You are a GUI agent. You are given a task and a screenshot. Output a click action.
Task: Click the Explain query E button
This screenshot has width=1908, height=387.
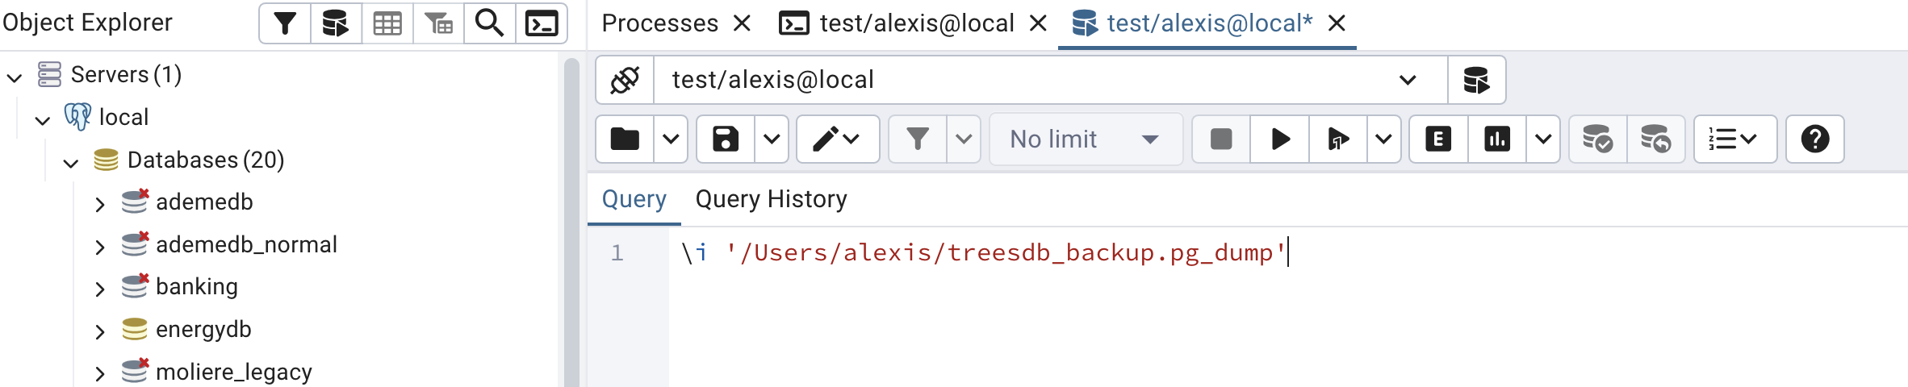pos(1438,139)
